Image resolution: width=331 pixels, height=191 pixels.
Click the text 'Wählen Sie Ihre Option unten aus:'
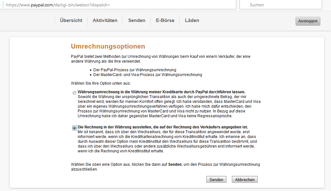pyautogui.click(x=101, y=83)
